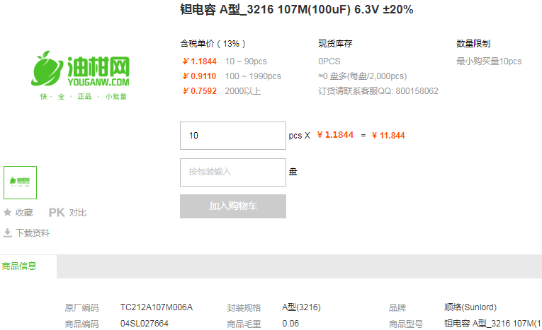Select the ¥0.7592 price tier for 2000以上
The width and height of the screenshot is (542, 330).
(221, 91)
